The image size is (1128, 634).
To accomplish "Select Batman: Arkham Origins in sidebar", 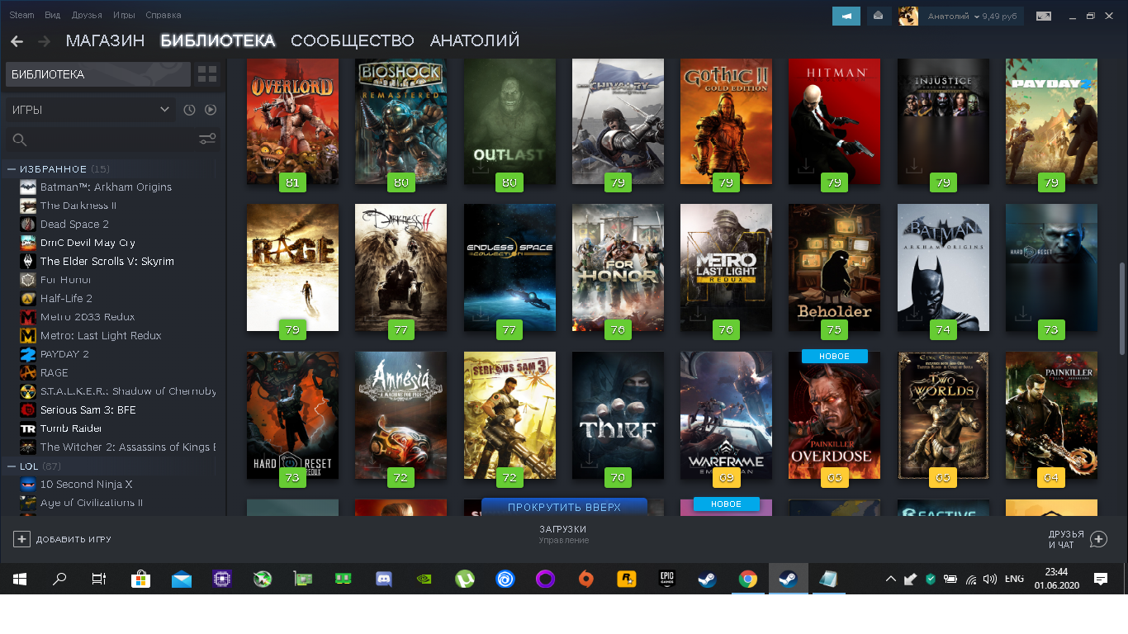I will [106, 187].
